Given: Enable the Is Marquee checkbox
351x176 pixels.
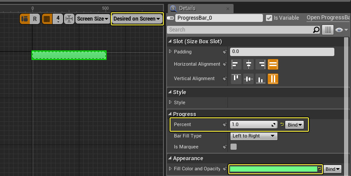Looking at the screenshot, I should (x=234, y=147).
